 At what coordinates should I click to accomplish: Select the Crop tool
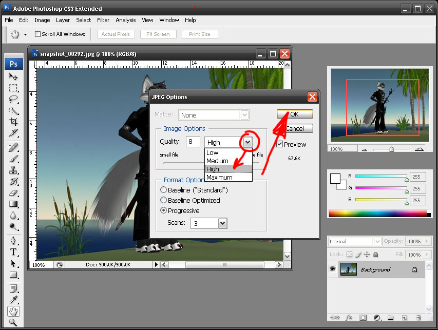(13, 122)
